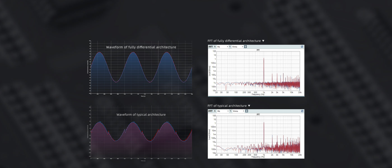Pop out the typical architecture FFT graph
Viewport: 392px width, 168px height.
point(302,111)
